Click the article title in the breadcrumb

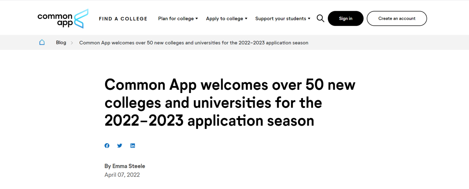[194, 43]
